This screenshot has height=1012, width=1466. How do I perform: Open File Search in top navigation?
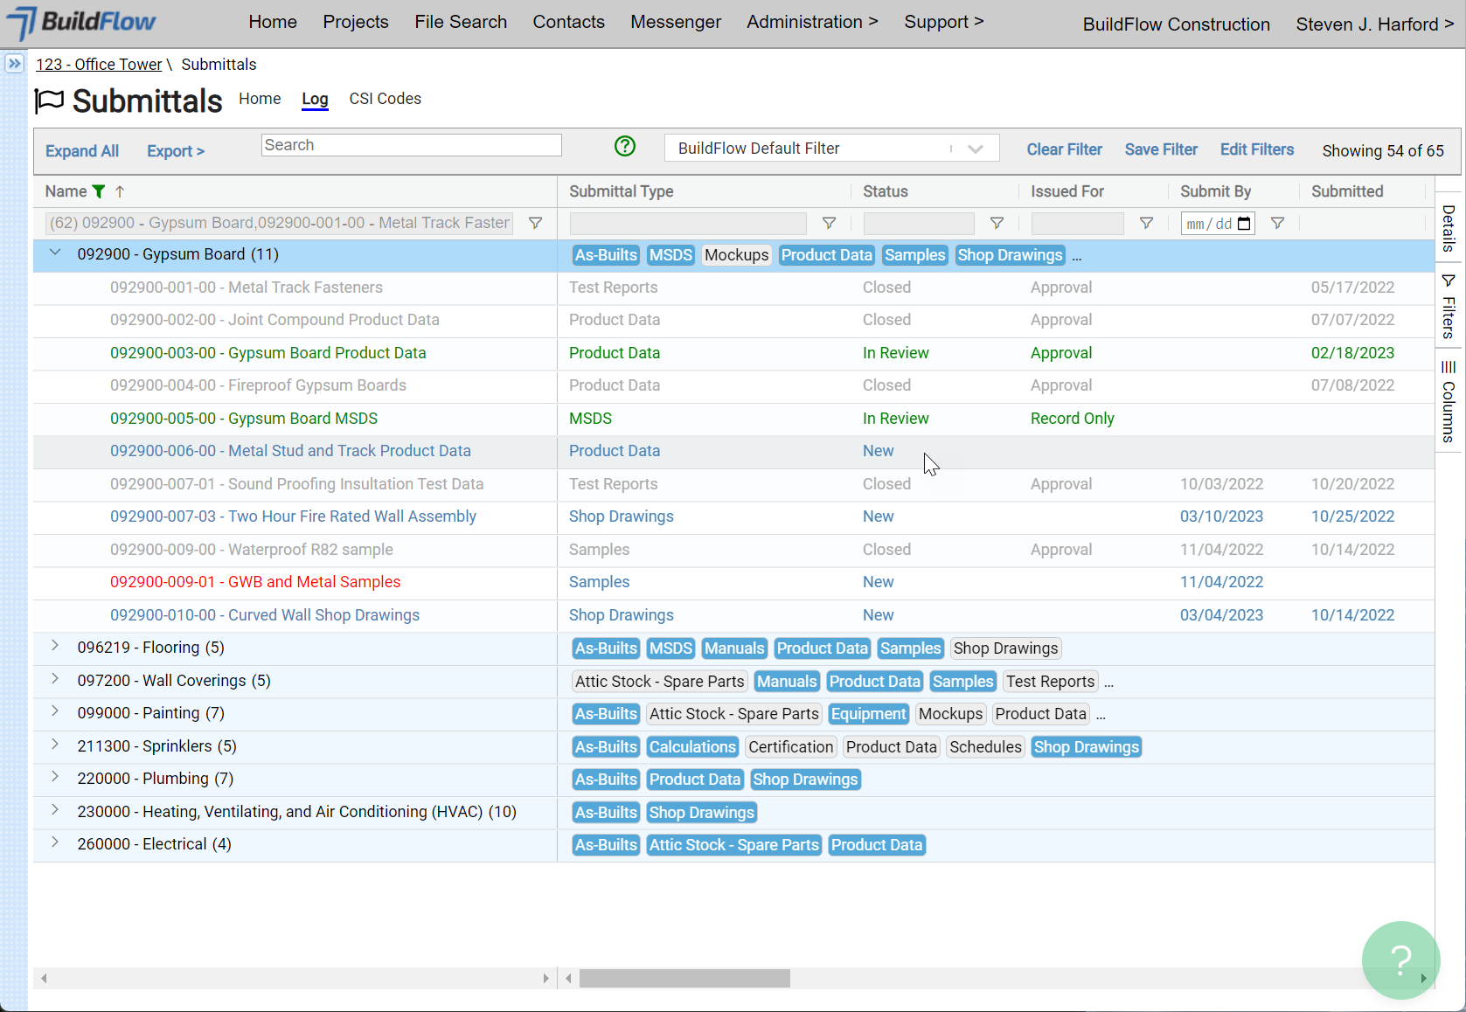pos(461,22)
